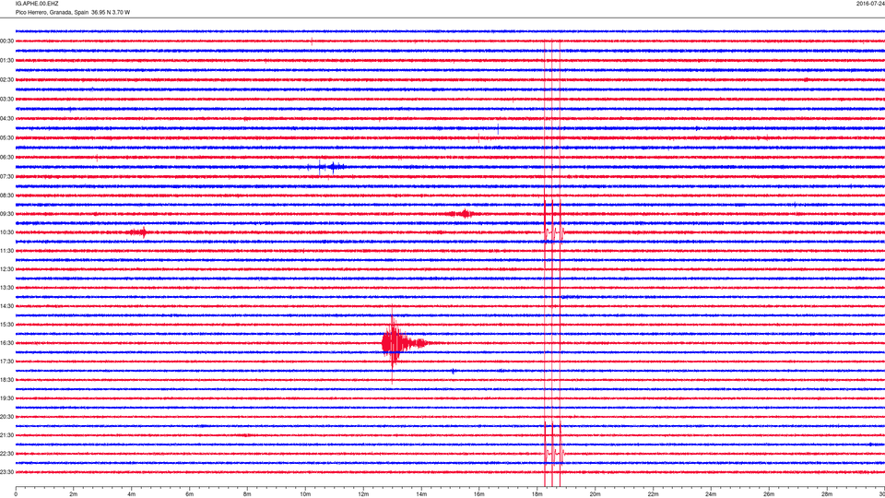Click the 6m tick label on time axis
This screenshot has height=498, width=885.
pyautogui.click(x=190, y=494)
